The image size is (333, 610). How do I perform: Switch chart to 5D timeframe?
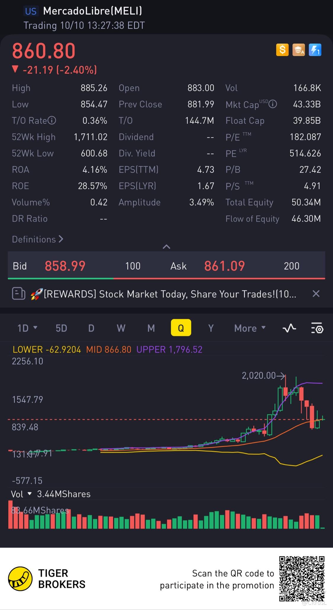click(x=61, y=328)
